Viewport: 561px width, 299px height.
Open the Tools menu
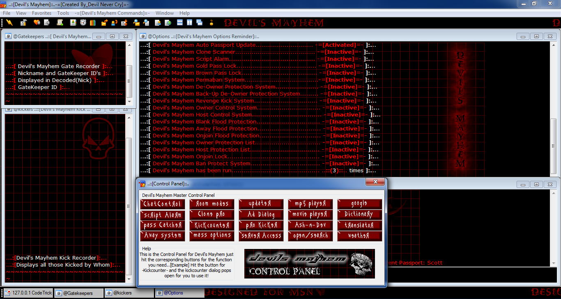(63, 13)
